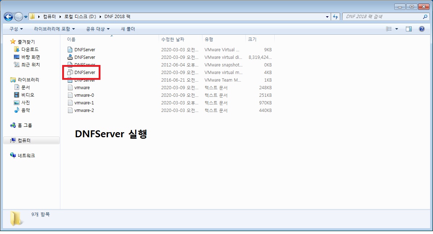Open the view options dropdown arrow

coord(396,29)
